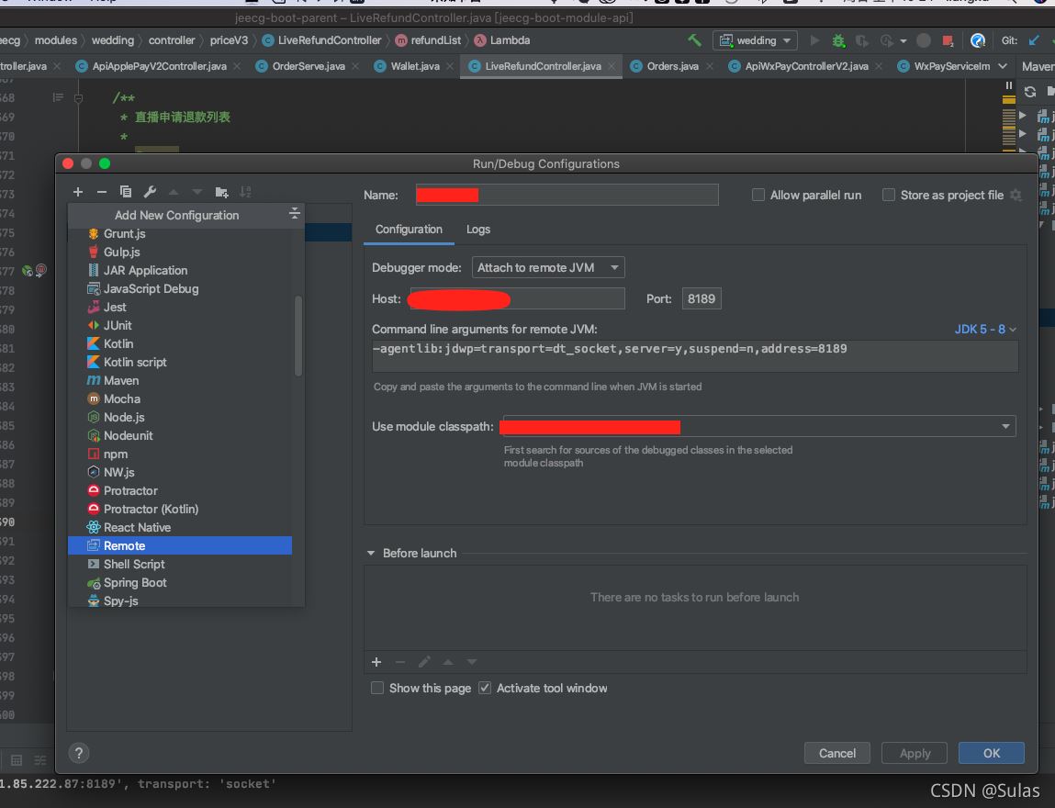Open wedding run configuration dropdown
Screen dimensions: 1055x808
click(755, 40)
